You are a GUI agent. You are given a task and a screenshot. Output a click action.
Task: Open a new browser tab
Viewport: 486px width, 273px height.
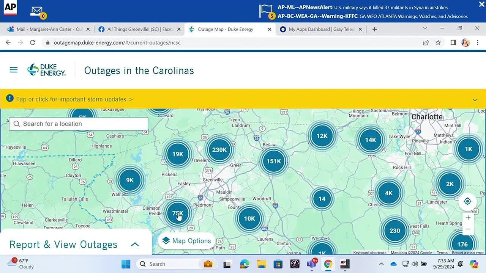(375, 29)
